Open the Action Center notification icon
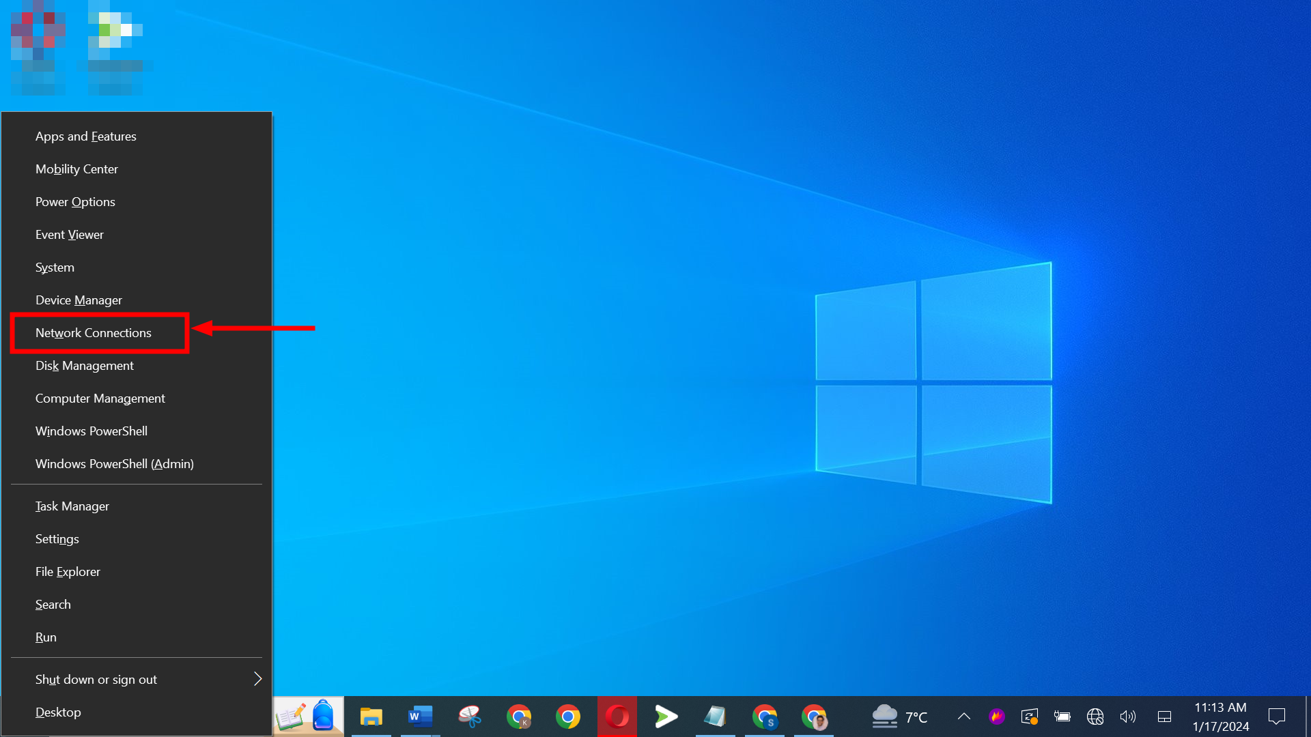Viewport: 1311px width, 737px height. (1278, 716)
